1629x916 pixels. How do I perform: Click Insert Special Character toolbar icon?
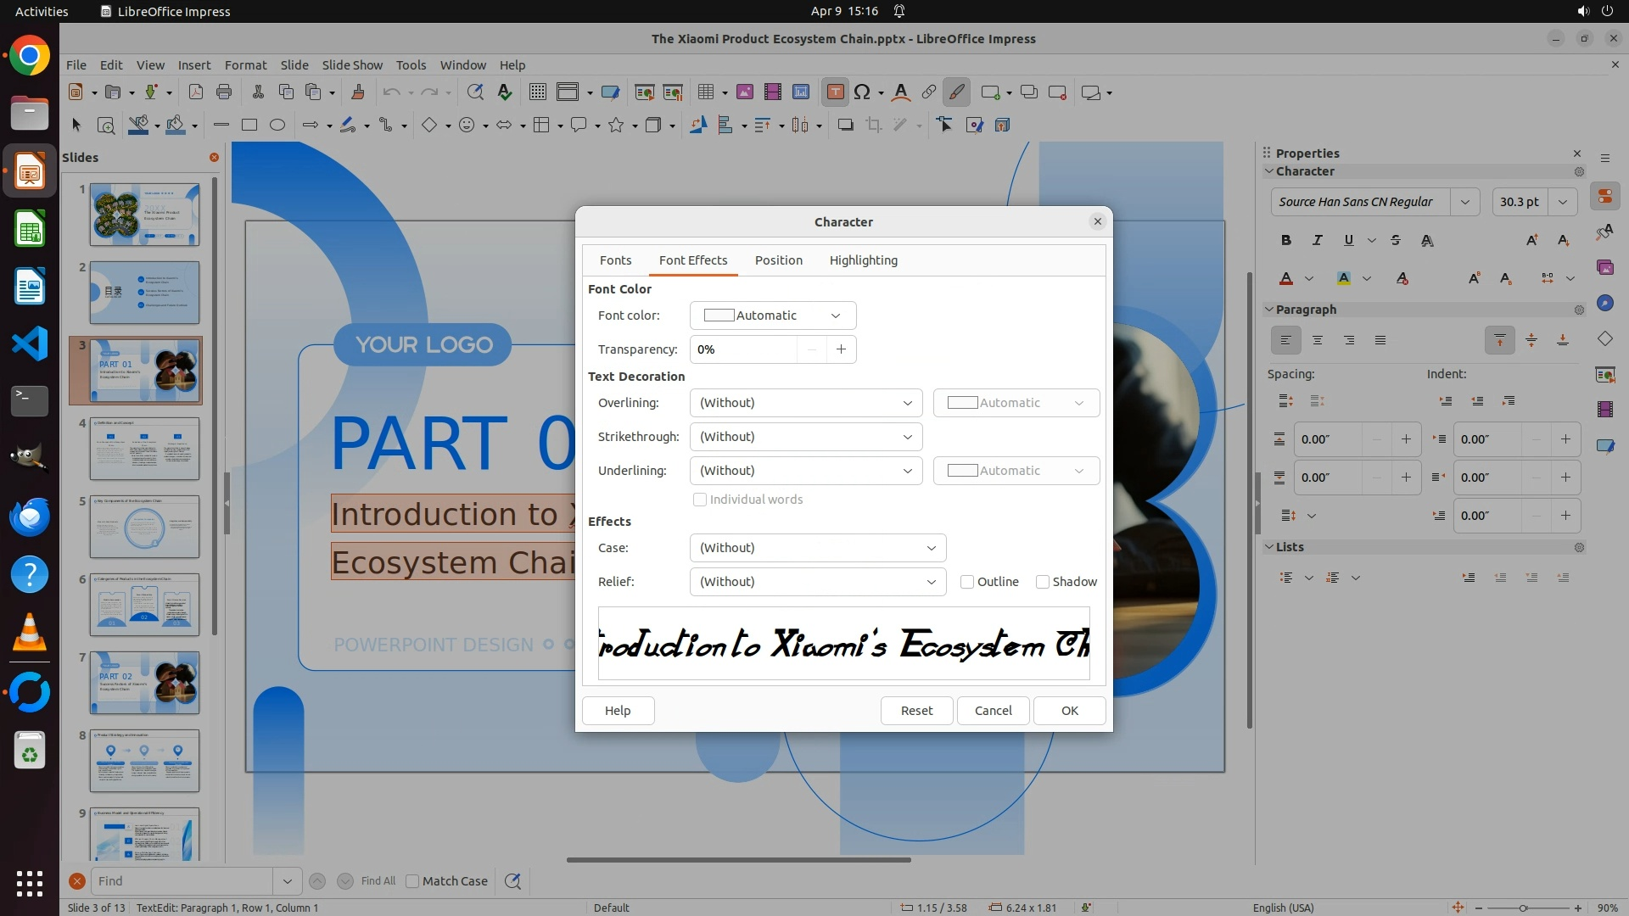click(862, 92)
